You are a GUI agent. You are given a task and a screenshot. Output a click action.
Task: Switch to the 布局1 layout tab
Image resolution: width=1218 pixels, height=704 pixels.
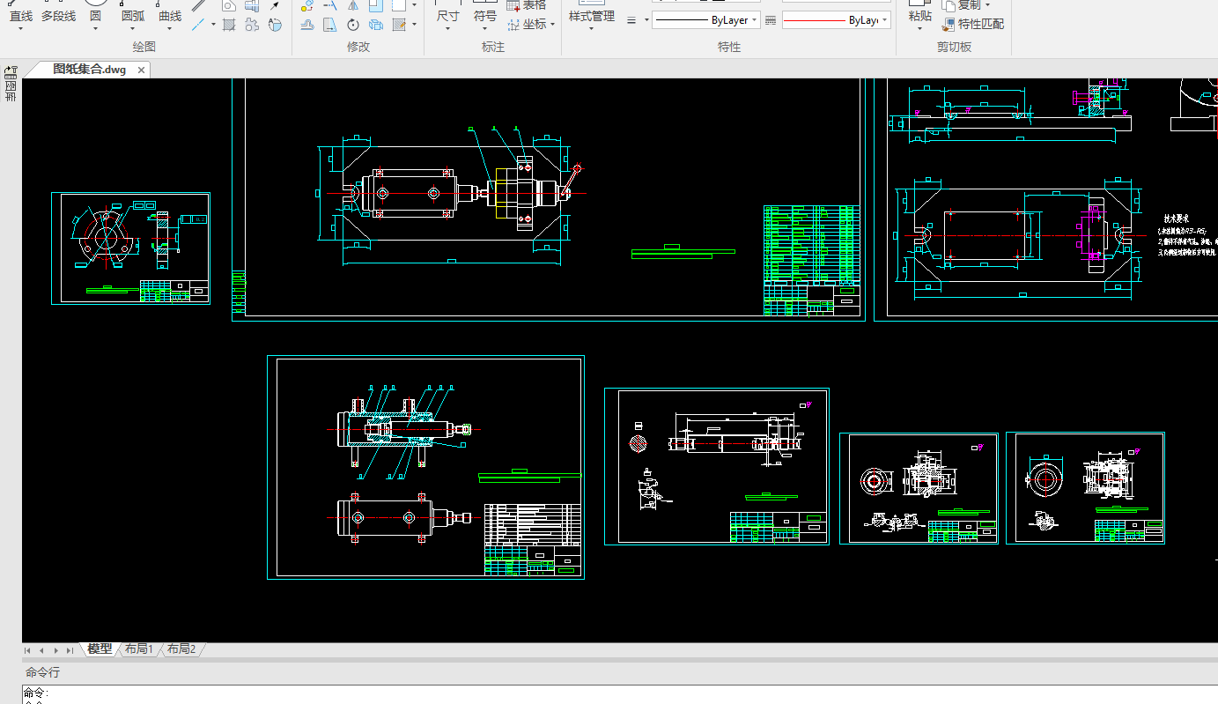point(138,649)
